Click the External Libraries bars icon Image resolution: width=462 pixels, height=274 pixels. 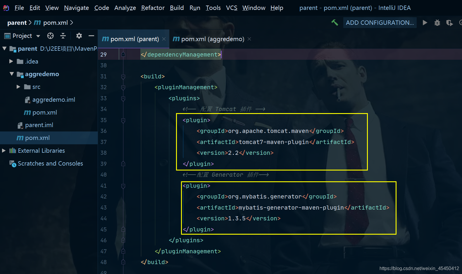pyautogui.click(x=13, y=151)
